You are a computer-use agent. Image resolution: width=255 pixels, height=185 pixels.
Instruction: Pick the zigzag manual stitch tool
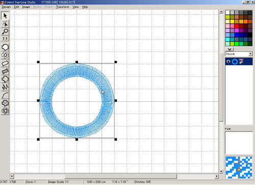click(5, 87)
